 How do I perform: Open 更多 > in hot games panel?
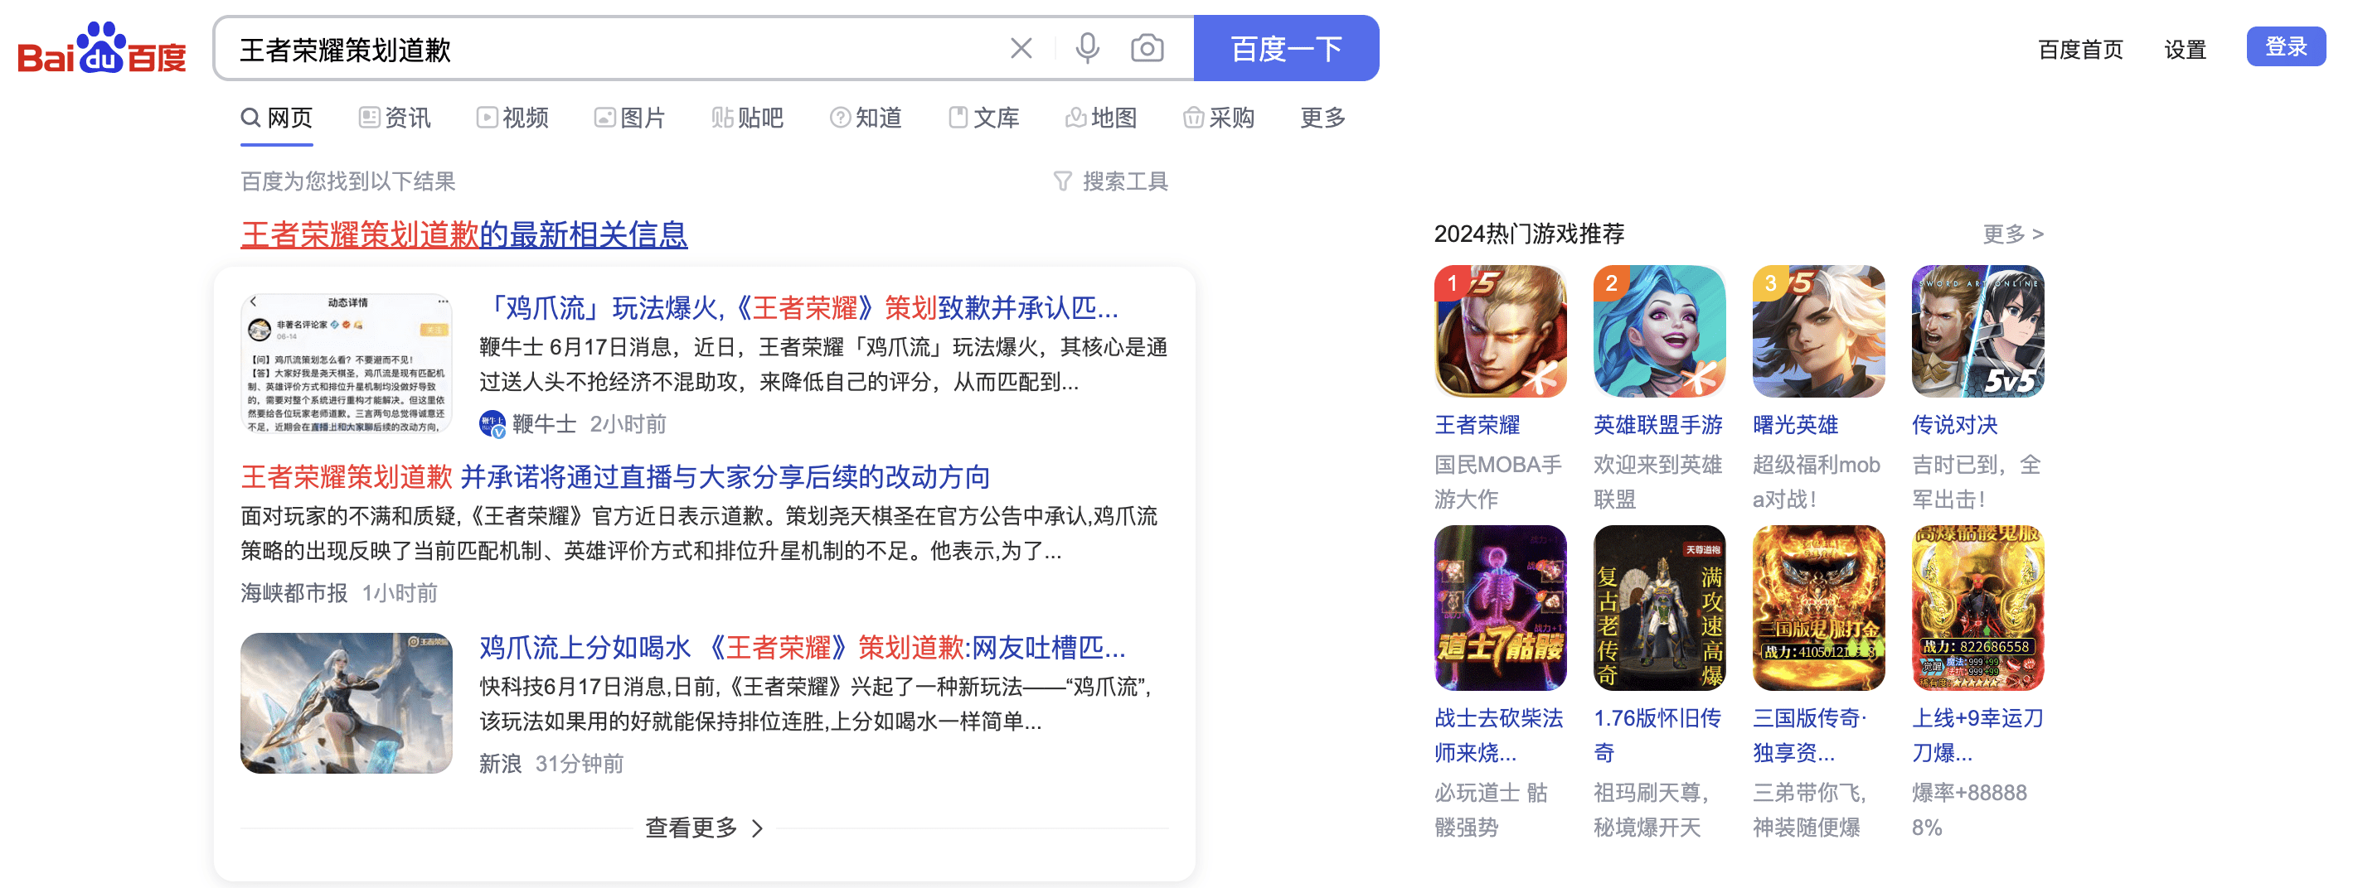pos(2013,234)
